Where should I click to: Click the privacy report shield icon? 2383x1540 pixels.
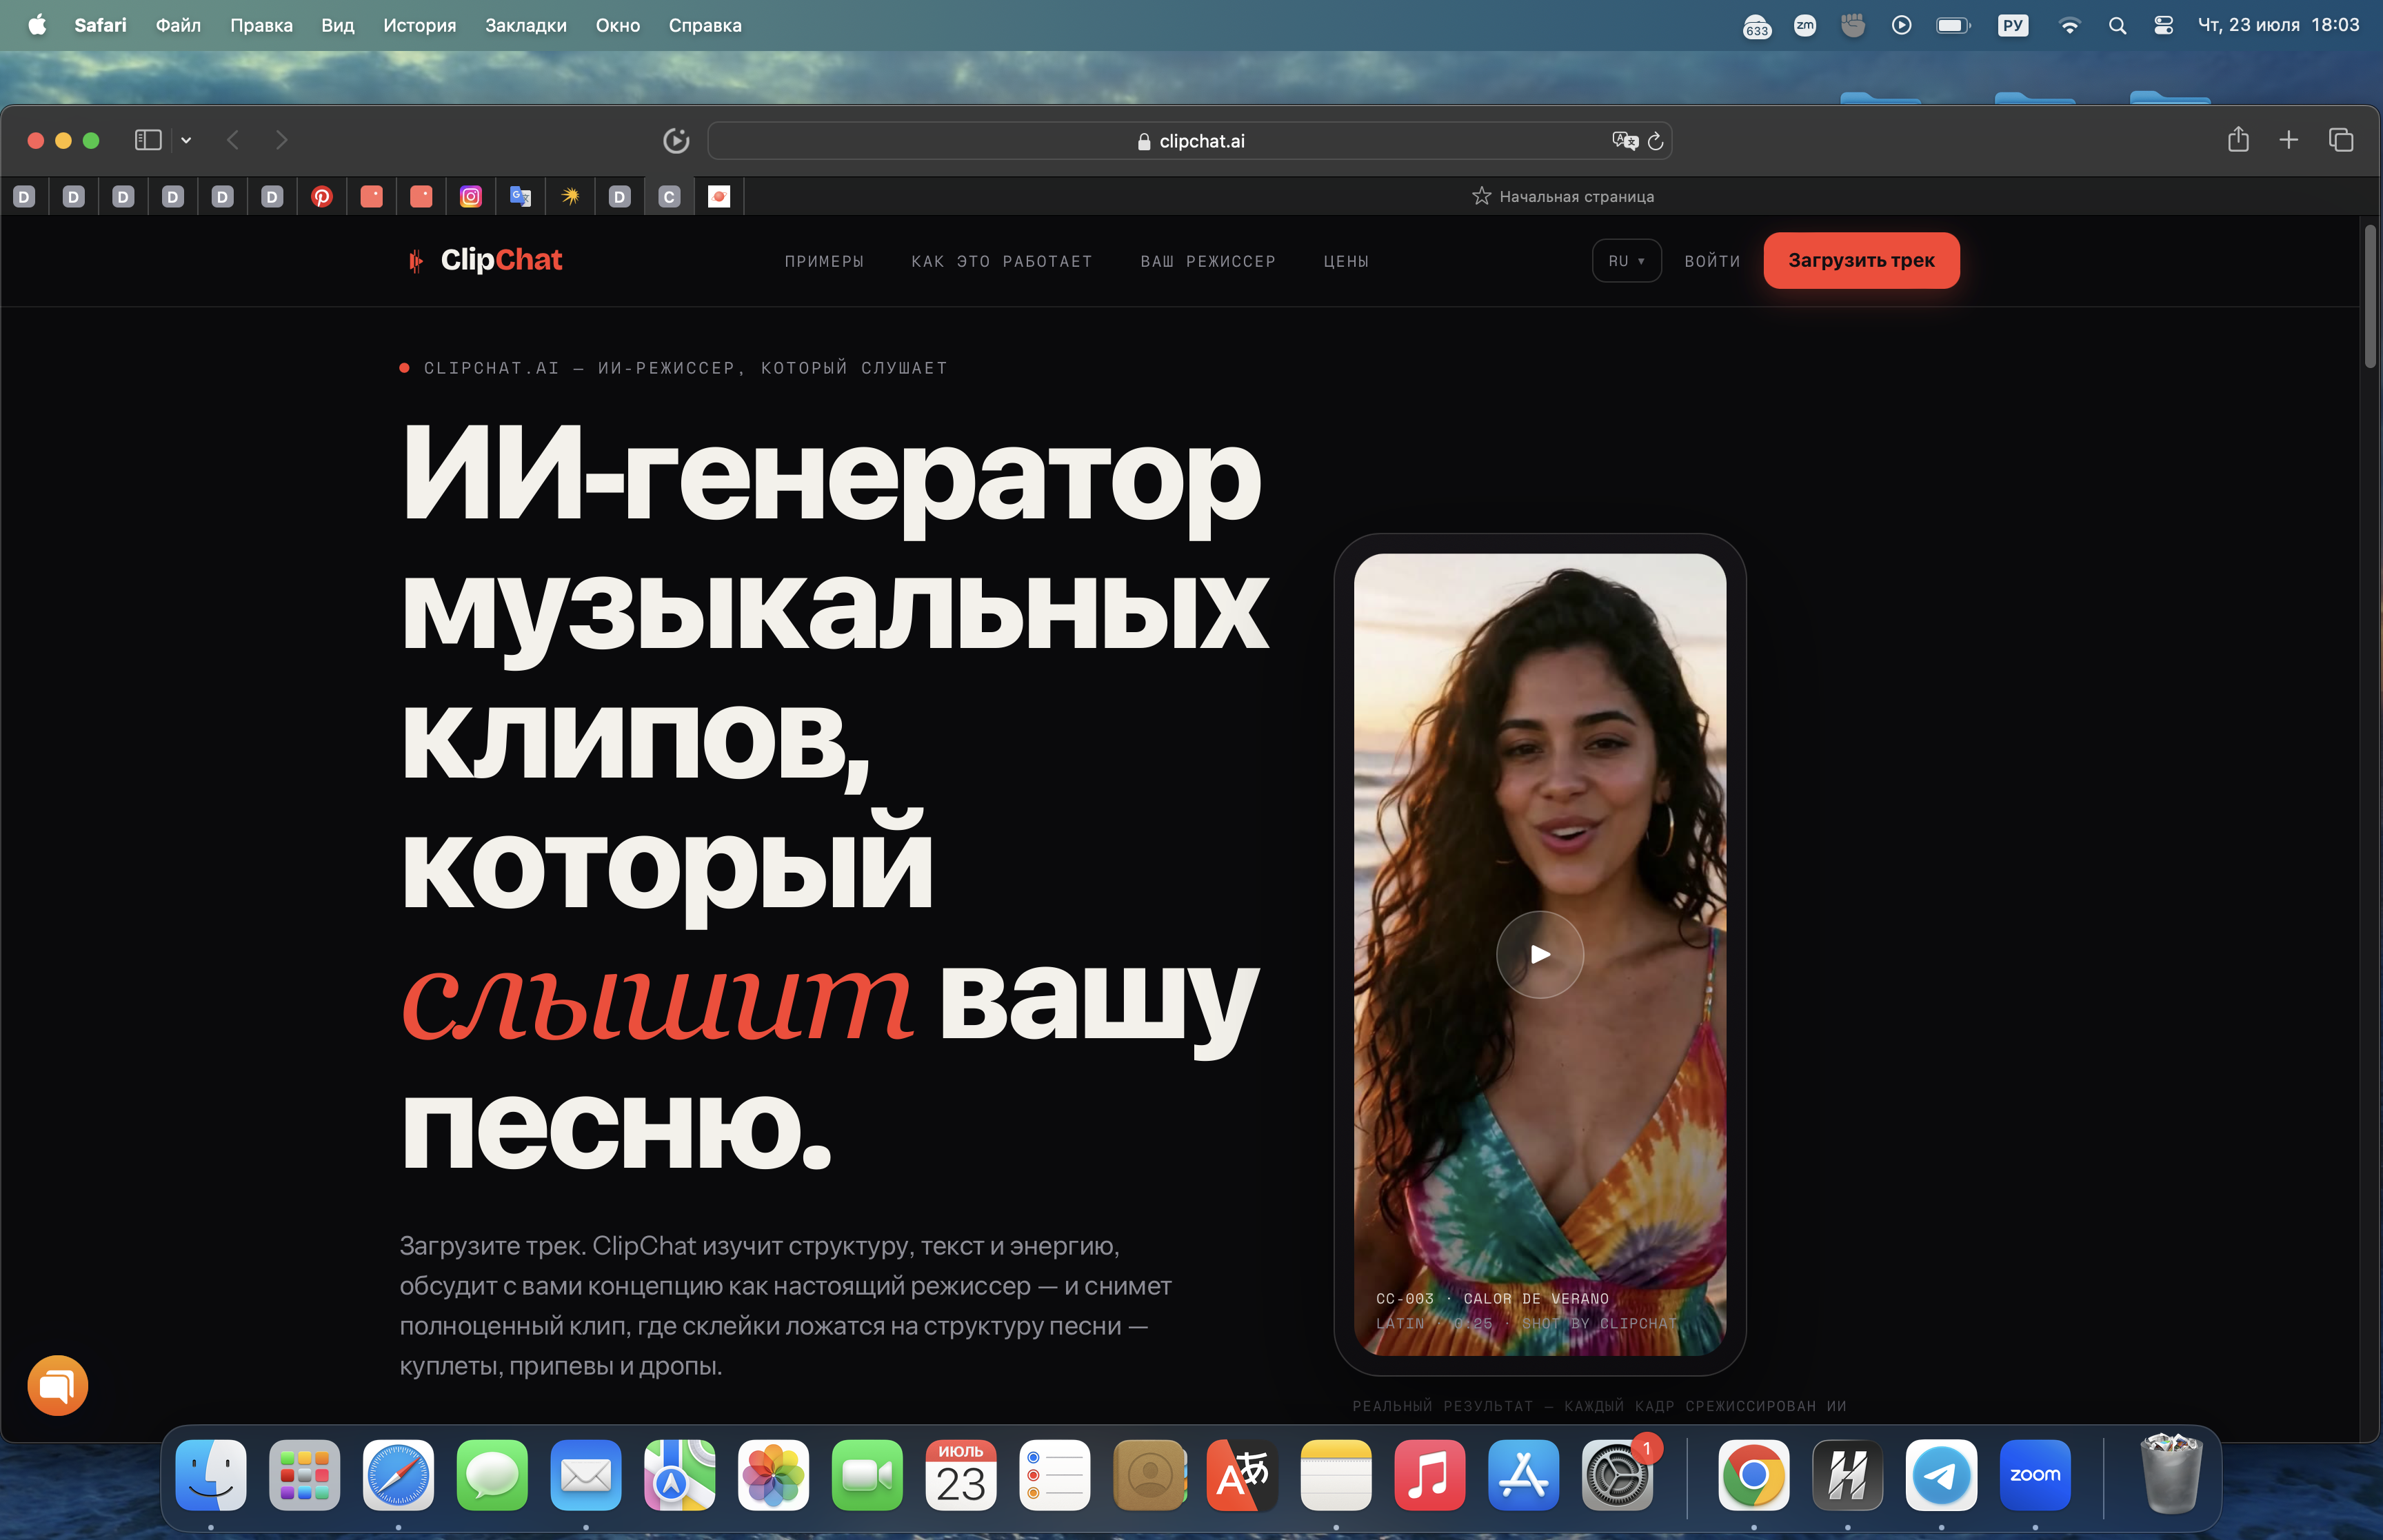click(676, 141)
